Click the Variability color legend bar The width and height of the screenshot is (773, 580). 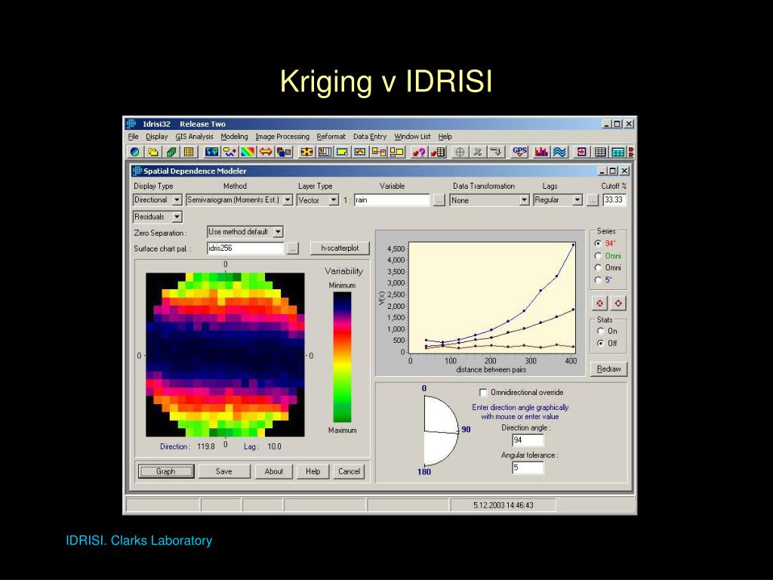pos(342,357)
